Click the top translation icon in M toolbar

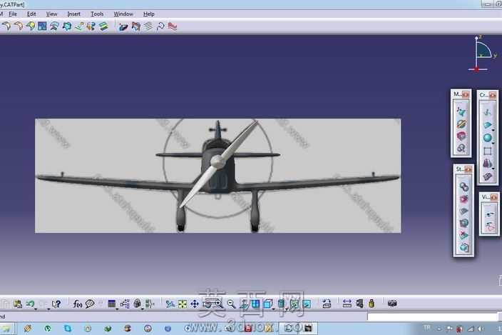(x=461, y=111)
